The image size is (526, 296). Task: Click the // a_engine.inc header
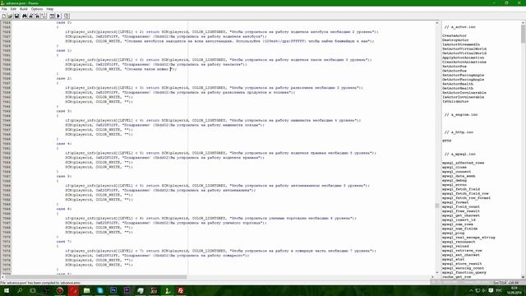pos(461,114)
